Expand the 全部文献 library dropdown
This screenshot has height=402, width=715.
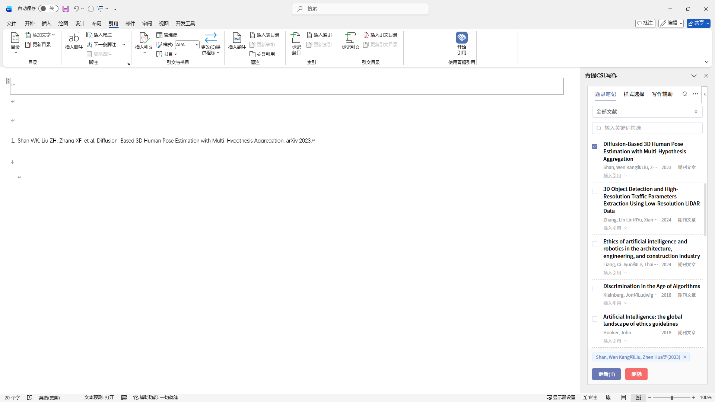pos(647,112)
